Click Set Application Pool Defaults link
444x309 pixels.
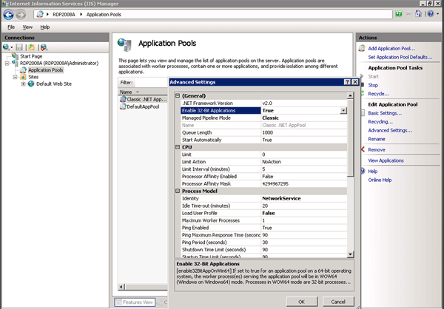(400, 57)
